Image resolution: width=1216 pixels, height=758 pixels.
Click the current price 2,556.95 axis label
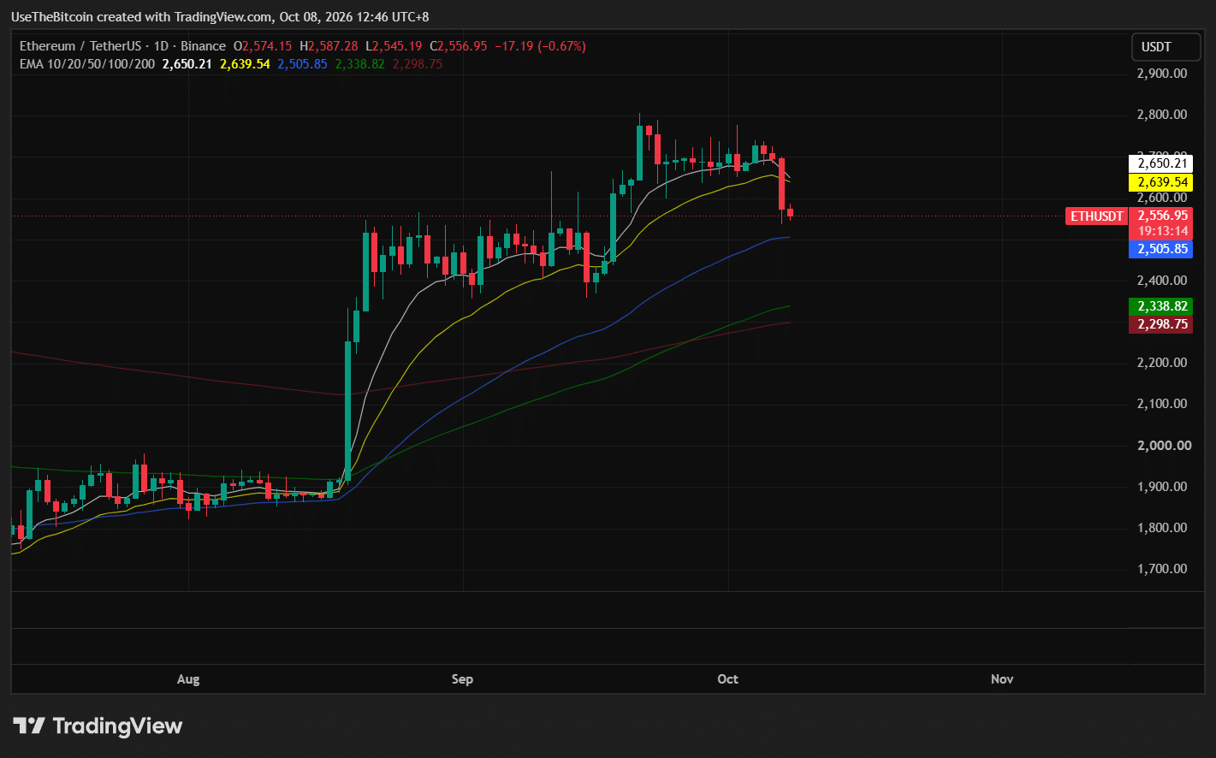coord(1160,216)
